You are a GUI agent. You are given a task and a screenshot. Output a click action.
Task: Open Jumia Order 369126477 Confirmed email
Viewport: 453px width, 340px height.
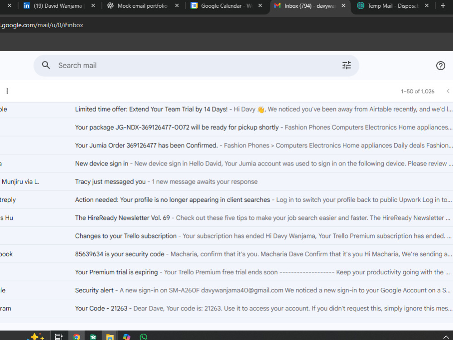226,146
